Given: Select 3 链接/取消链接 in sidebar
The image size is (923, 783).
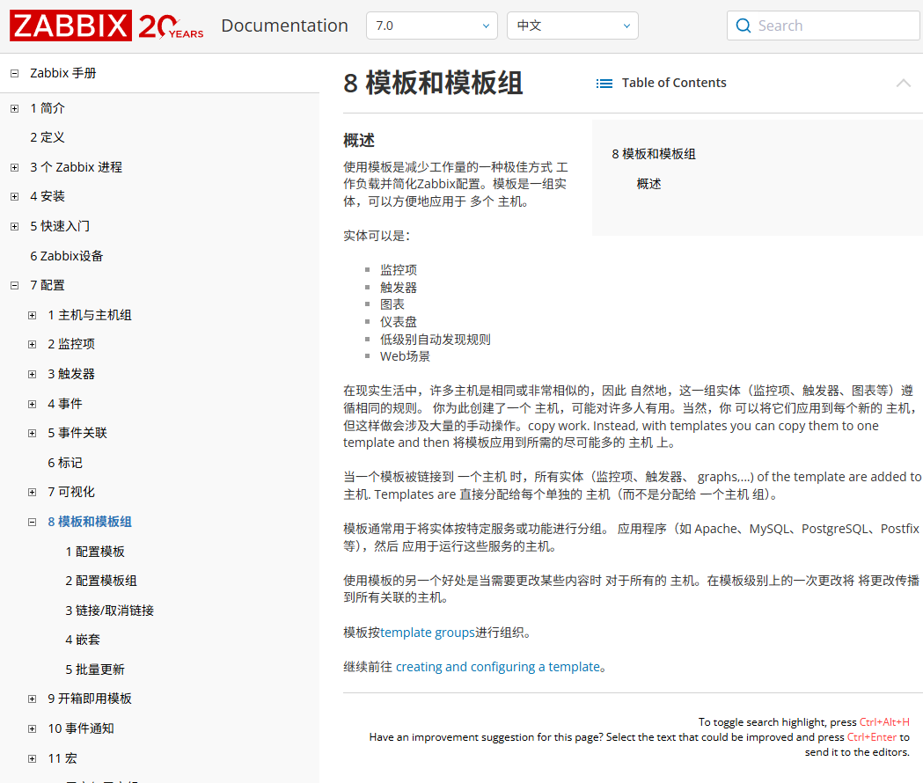Looking at the screenshot, I should [109, 611].
